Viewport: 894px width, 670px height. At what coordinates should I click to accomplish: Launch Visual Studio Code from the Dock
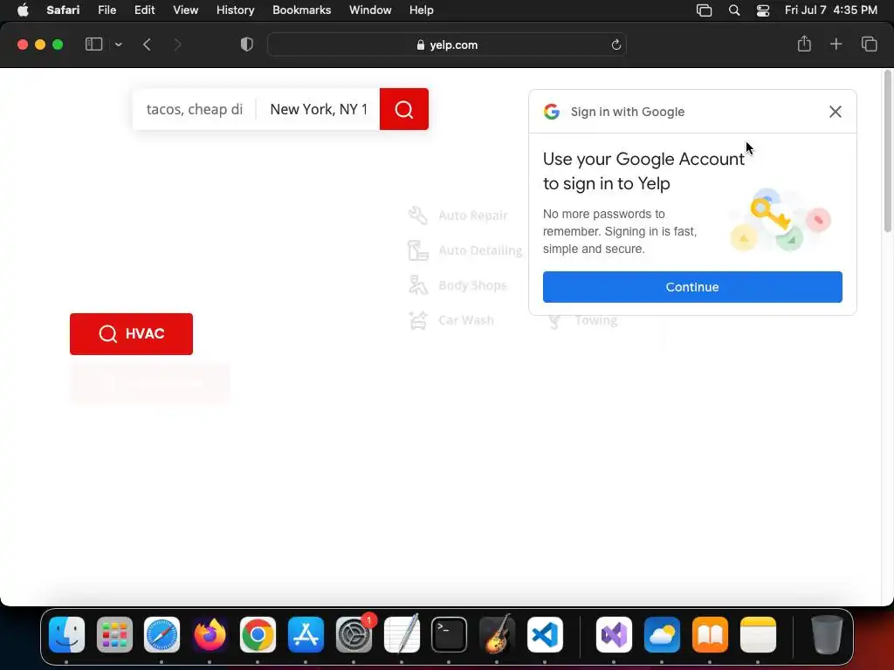[x=545, y=634]
